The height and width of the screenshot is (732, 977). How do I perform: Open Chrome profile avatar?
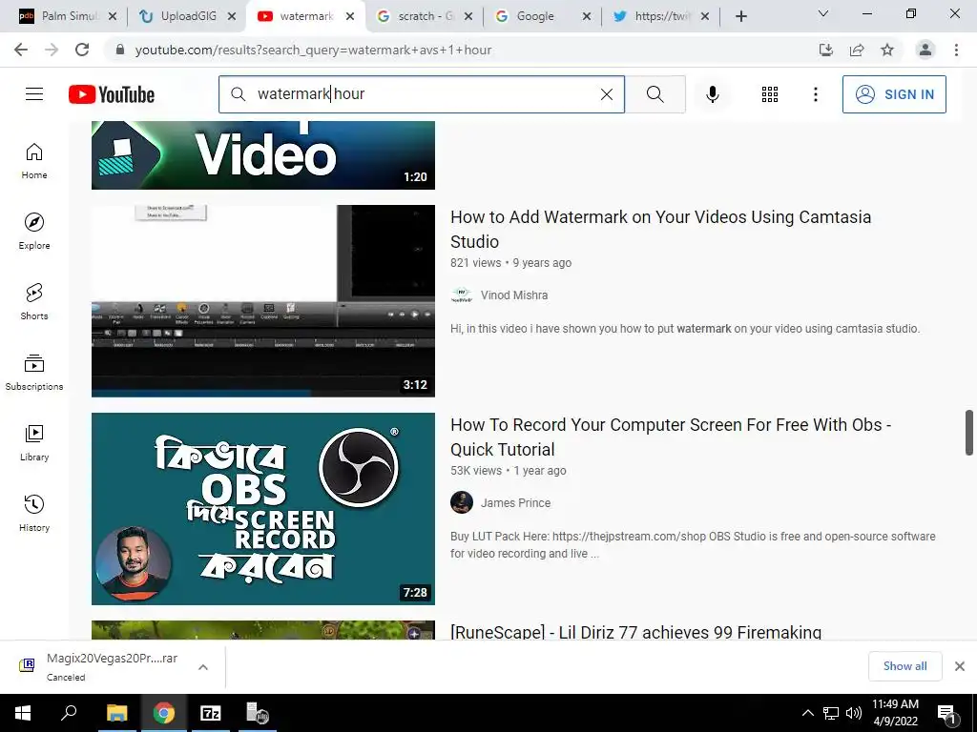(x=925, y=50)
